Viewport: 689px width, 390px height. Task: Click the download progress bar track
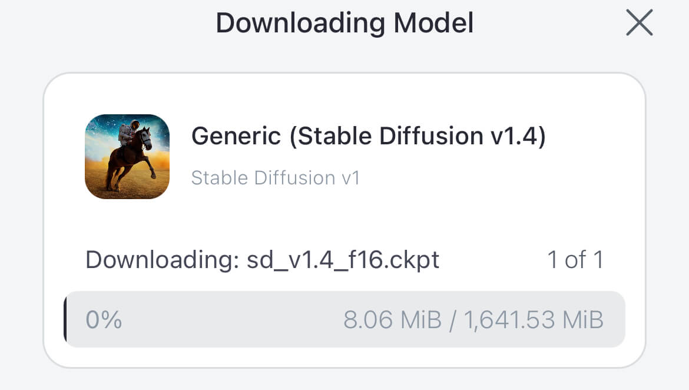pos(344,319)
